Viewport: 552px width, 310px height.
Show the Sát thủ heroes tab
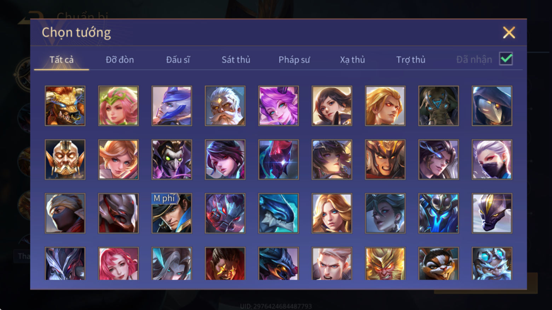(x=236, y=60)
